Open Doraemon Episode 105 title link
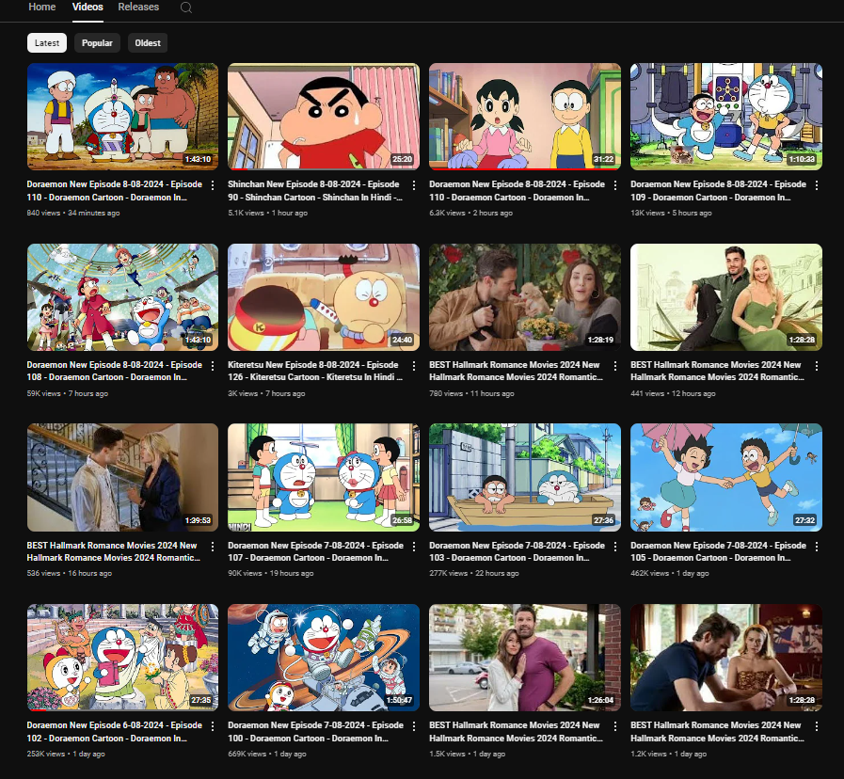844x779 pixels. coord(718,551)
